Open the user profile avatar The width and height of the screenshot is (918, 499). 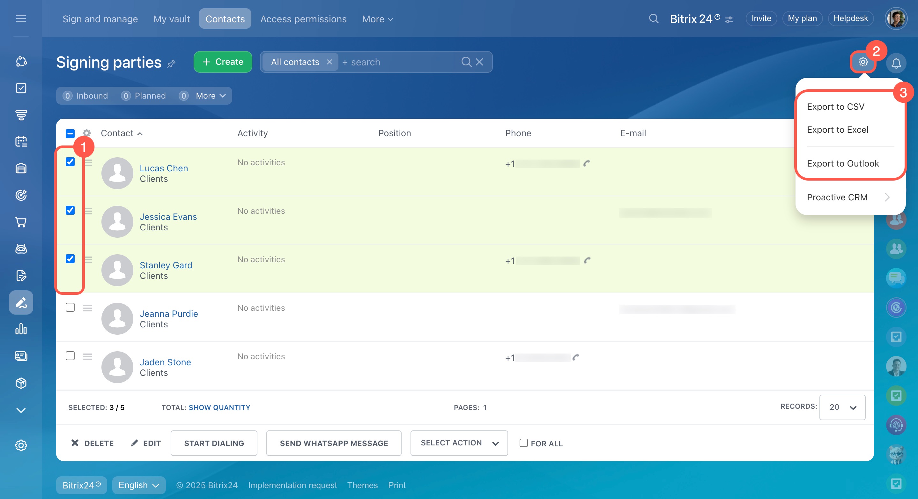[x=896, y=19]
